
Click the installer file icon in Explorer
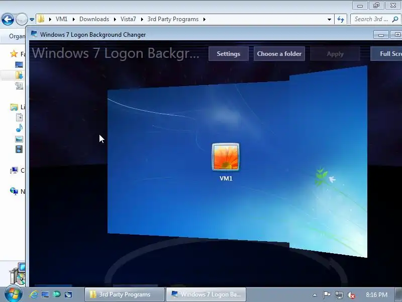coord(18,274)
